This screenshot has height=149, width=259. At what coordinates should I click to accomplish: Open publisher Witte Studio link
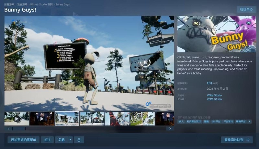[214, 99]
